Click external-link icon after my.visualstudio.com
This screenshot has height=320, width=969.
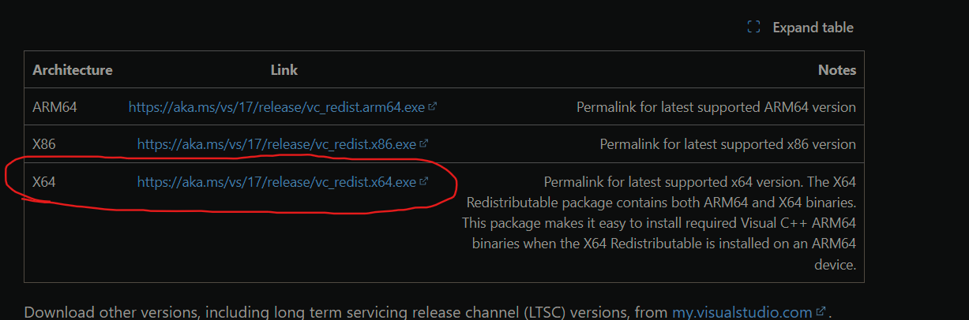click(821, 311)
